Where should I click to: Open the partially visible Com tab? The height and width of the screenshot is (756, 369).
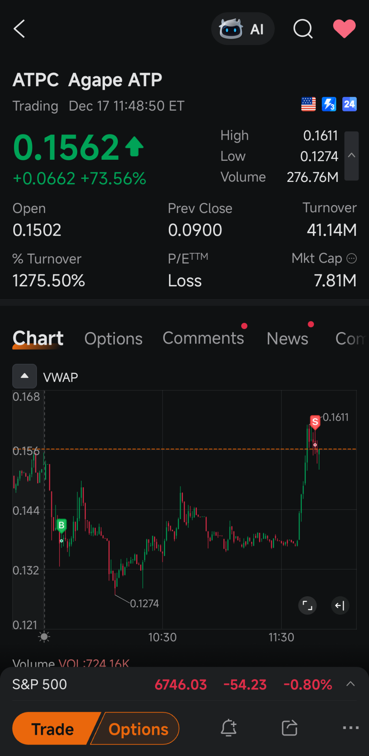pos(350,339)
